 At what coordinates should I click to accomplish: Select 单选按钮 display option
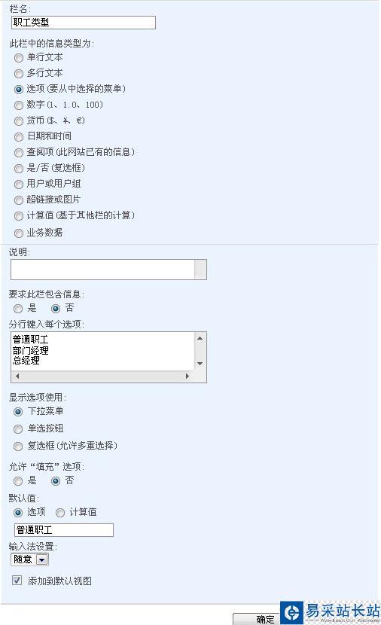point(18,429)
